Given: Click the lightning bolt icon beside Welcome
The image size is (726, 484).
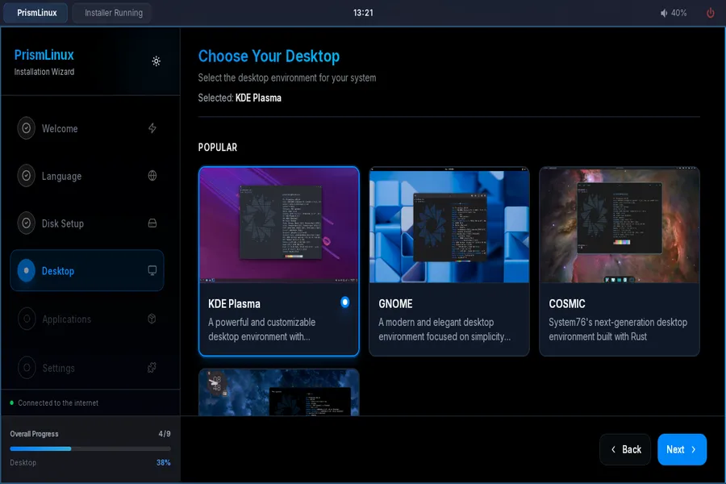Looking at the screenshot, I should (152, 128).
